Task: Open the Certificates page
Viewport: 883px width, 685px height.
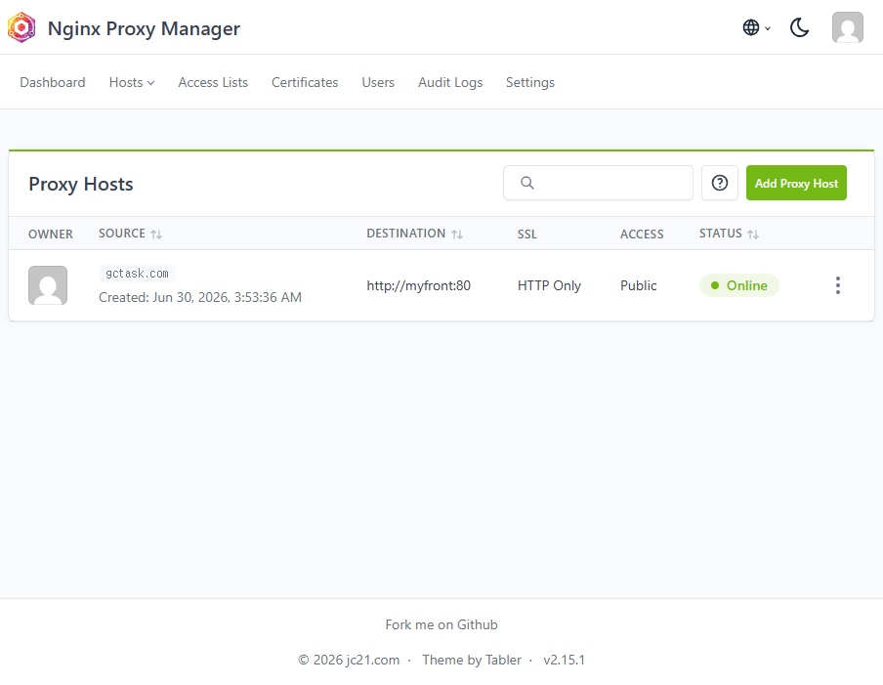Action: click(x=305, y=82)
